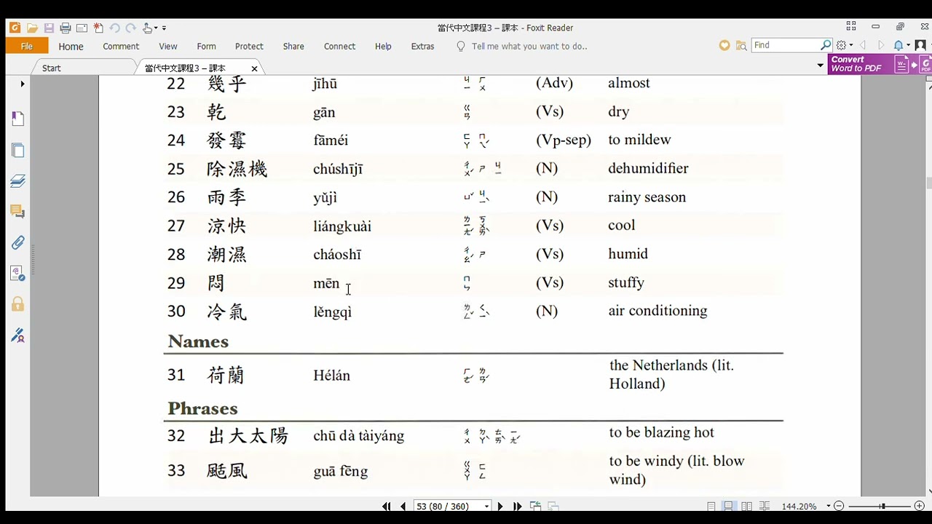
Task: Open the Share ribbon tab
Action: [x=293, y=47]
